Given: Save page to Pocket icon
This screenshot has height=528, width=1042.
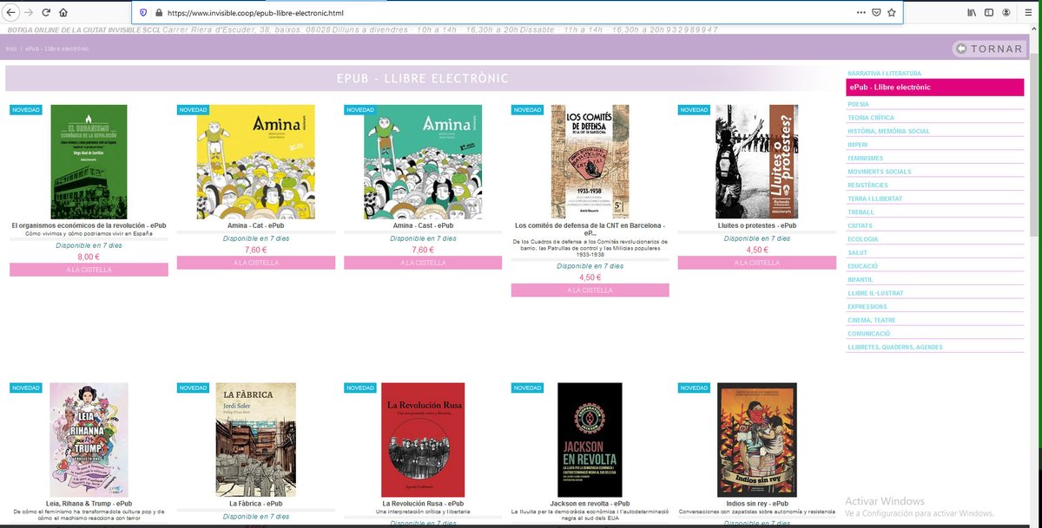Looking at the screenshot, I should [x=876, y=13].
